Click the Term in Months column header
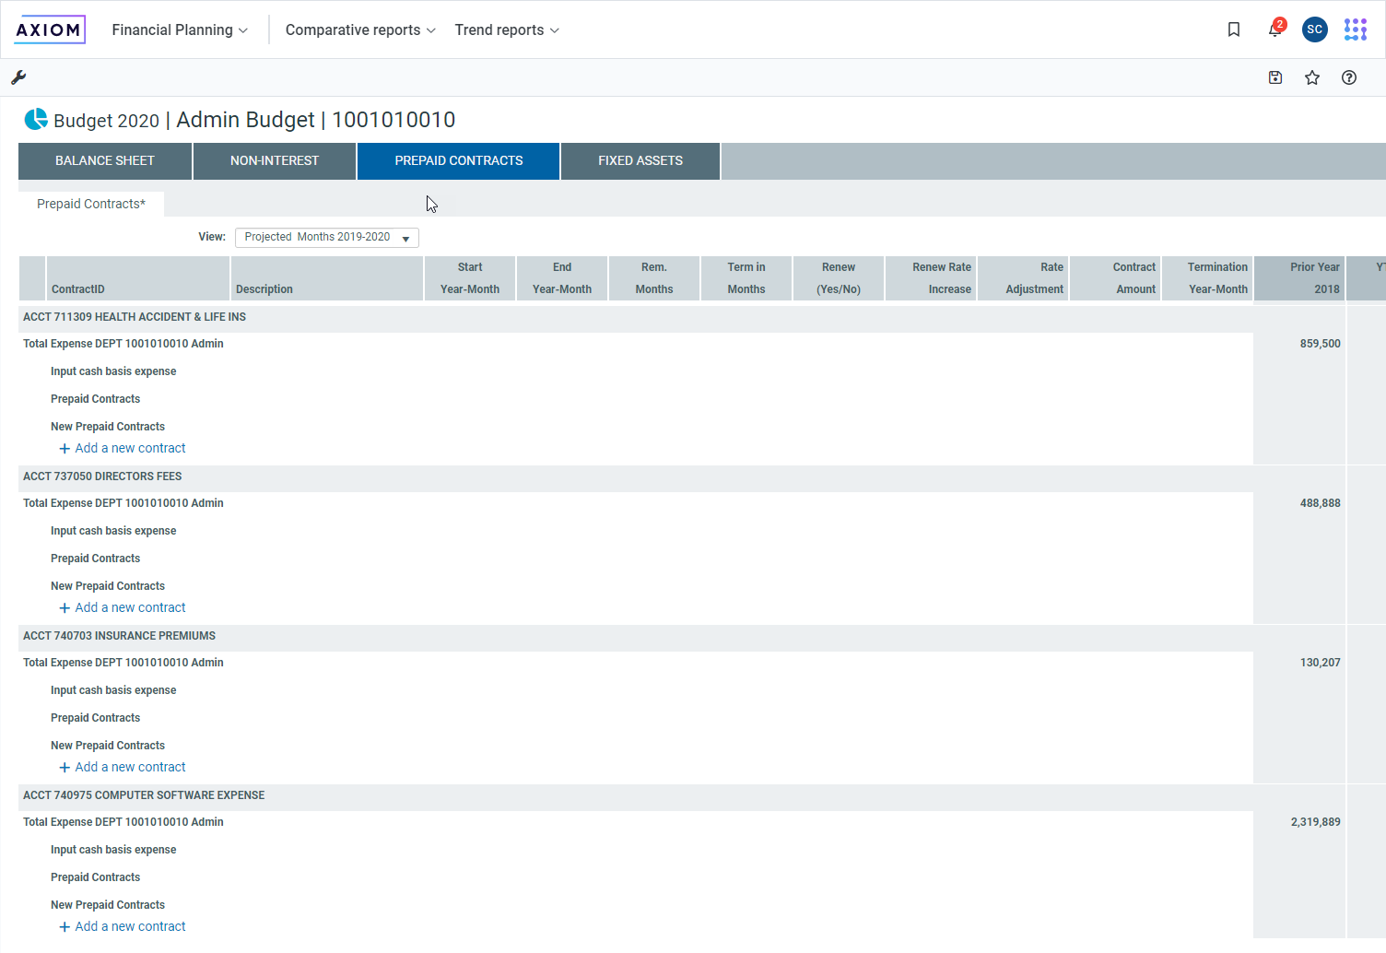 pyautogui.click(x=746, y=278)
